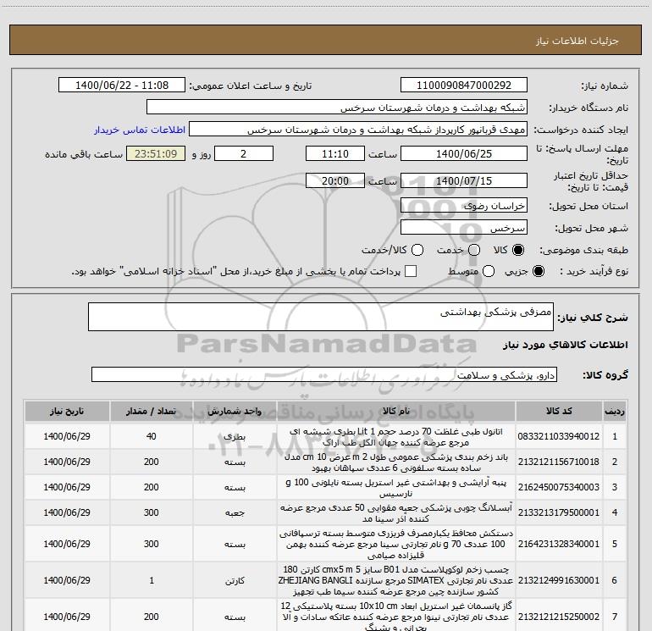Click the announcement date field 1400/06/22 - 11:08

point(122,86)
